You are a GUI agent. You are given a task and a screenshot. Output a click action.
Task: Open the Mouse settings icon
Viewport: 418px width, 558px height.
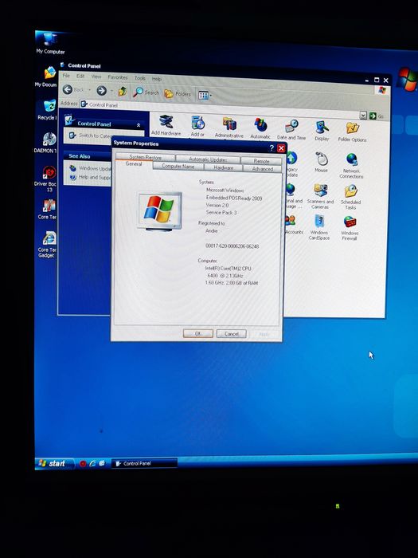(x=322, y=162)
